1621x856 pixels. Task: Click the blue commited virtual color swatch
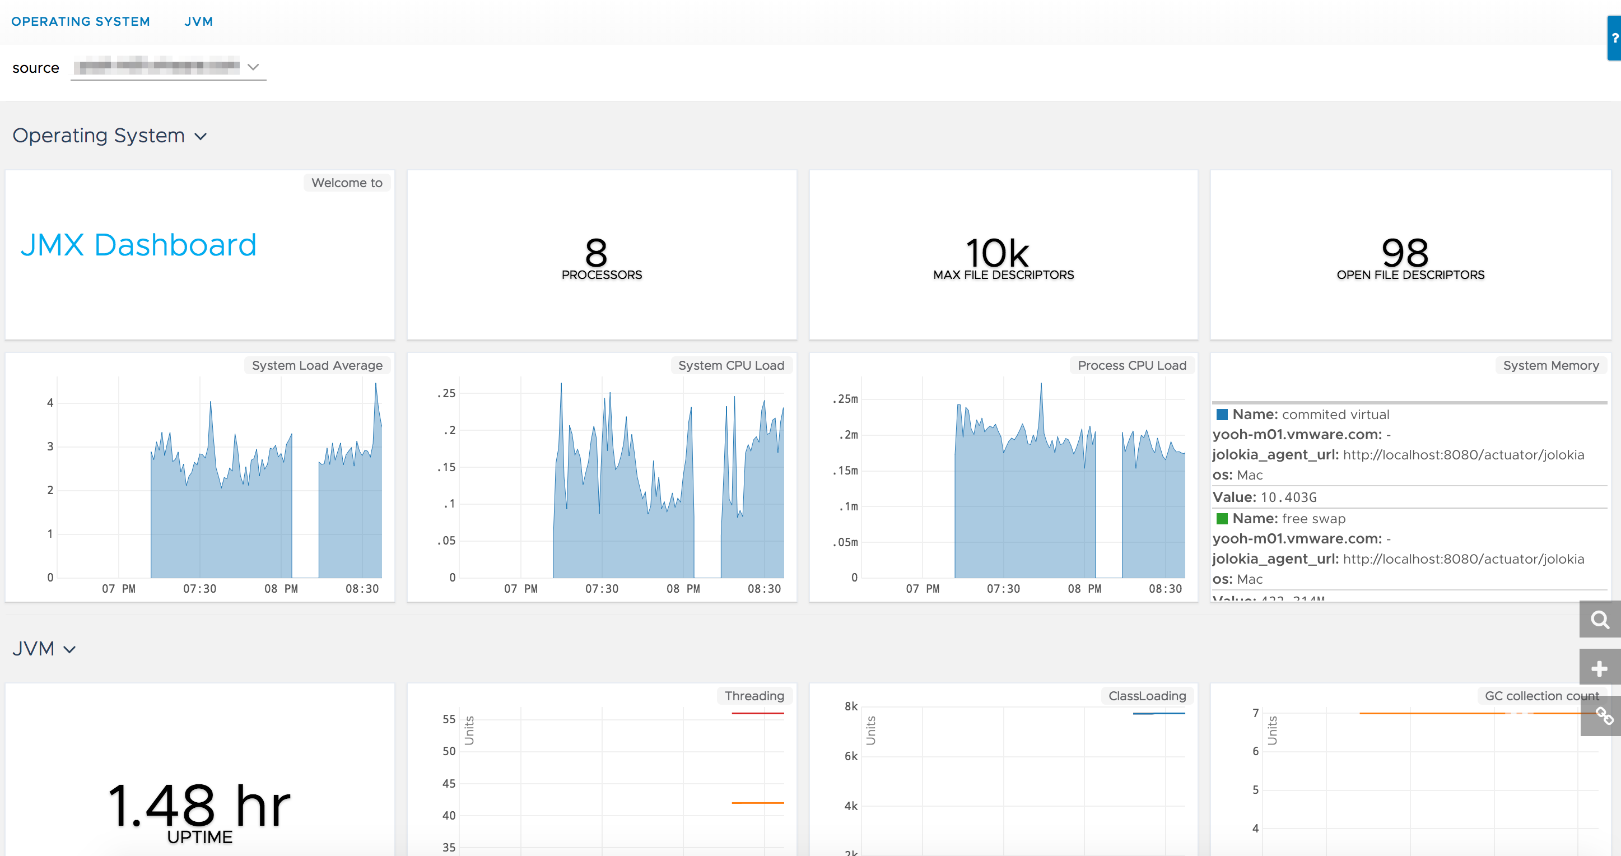coord(1222,415)
